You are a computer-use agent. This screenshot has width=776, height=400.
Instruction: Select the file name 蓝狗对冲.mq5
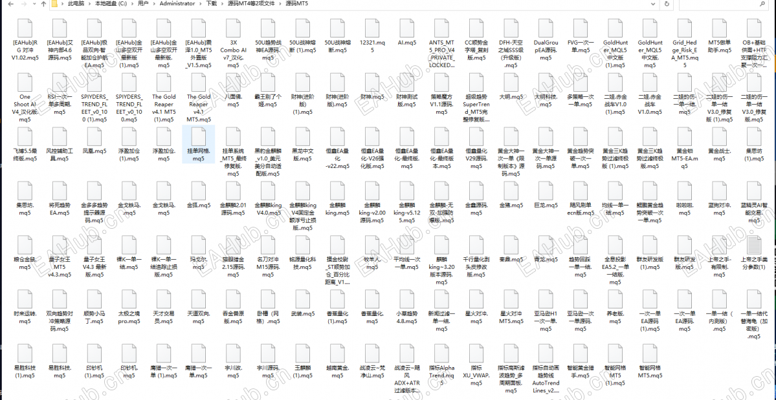720,208
